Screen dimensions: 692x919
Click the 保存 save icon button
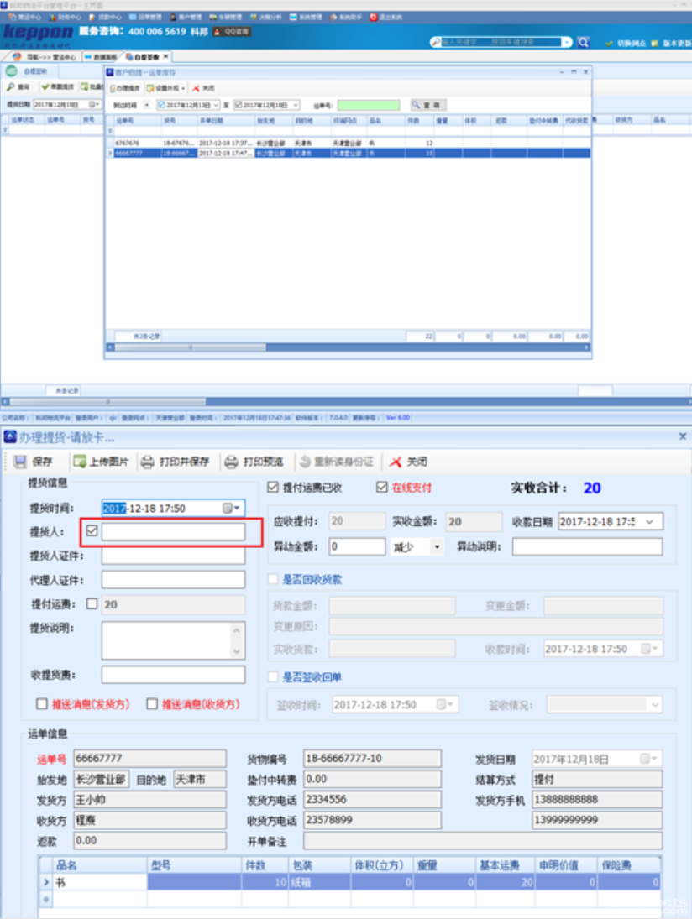point(21,462)
